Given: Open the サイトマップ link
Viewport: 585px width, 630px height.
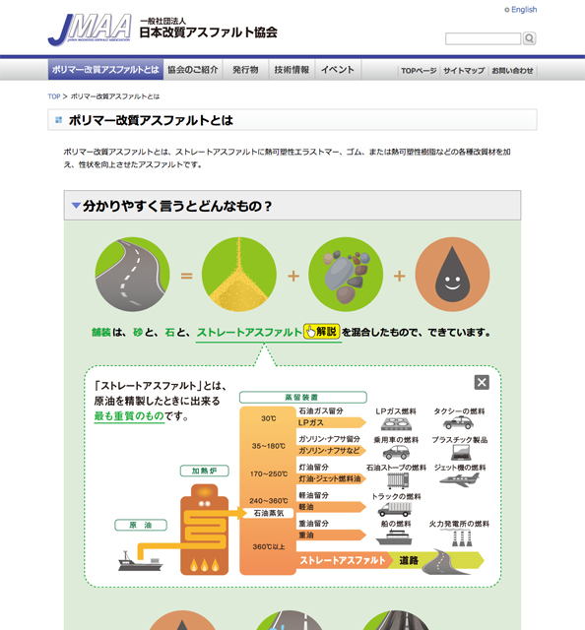Looking at the screenshot, I should click(464, 71).
